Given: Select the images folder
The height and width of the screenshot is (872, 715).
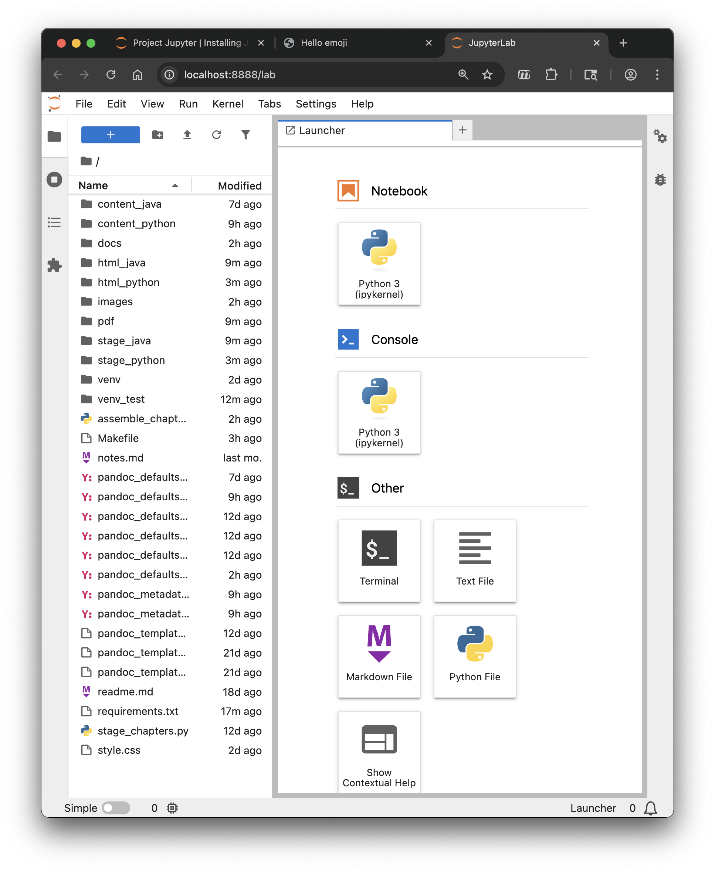Looking at the screenshot, I should point(170,302).
